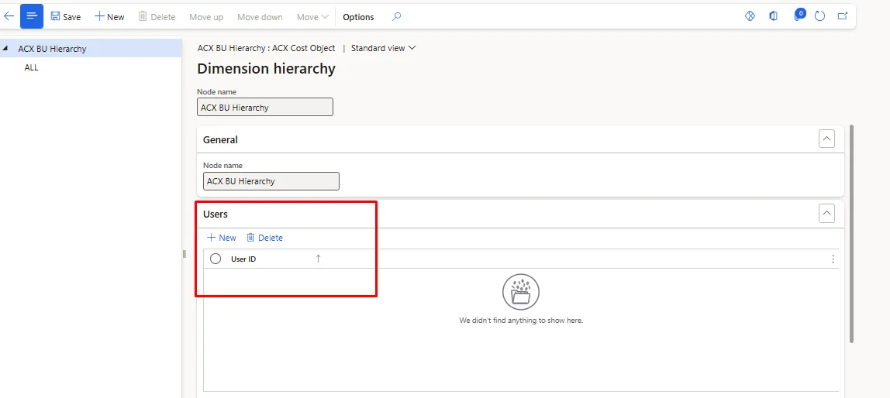Open the Move dropdown menu
The width and height of the screenshot is (890, 398).
(312, 17)
